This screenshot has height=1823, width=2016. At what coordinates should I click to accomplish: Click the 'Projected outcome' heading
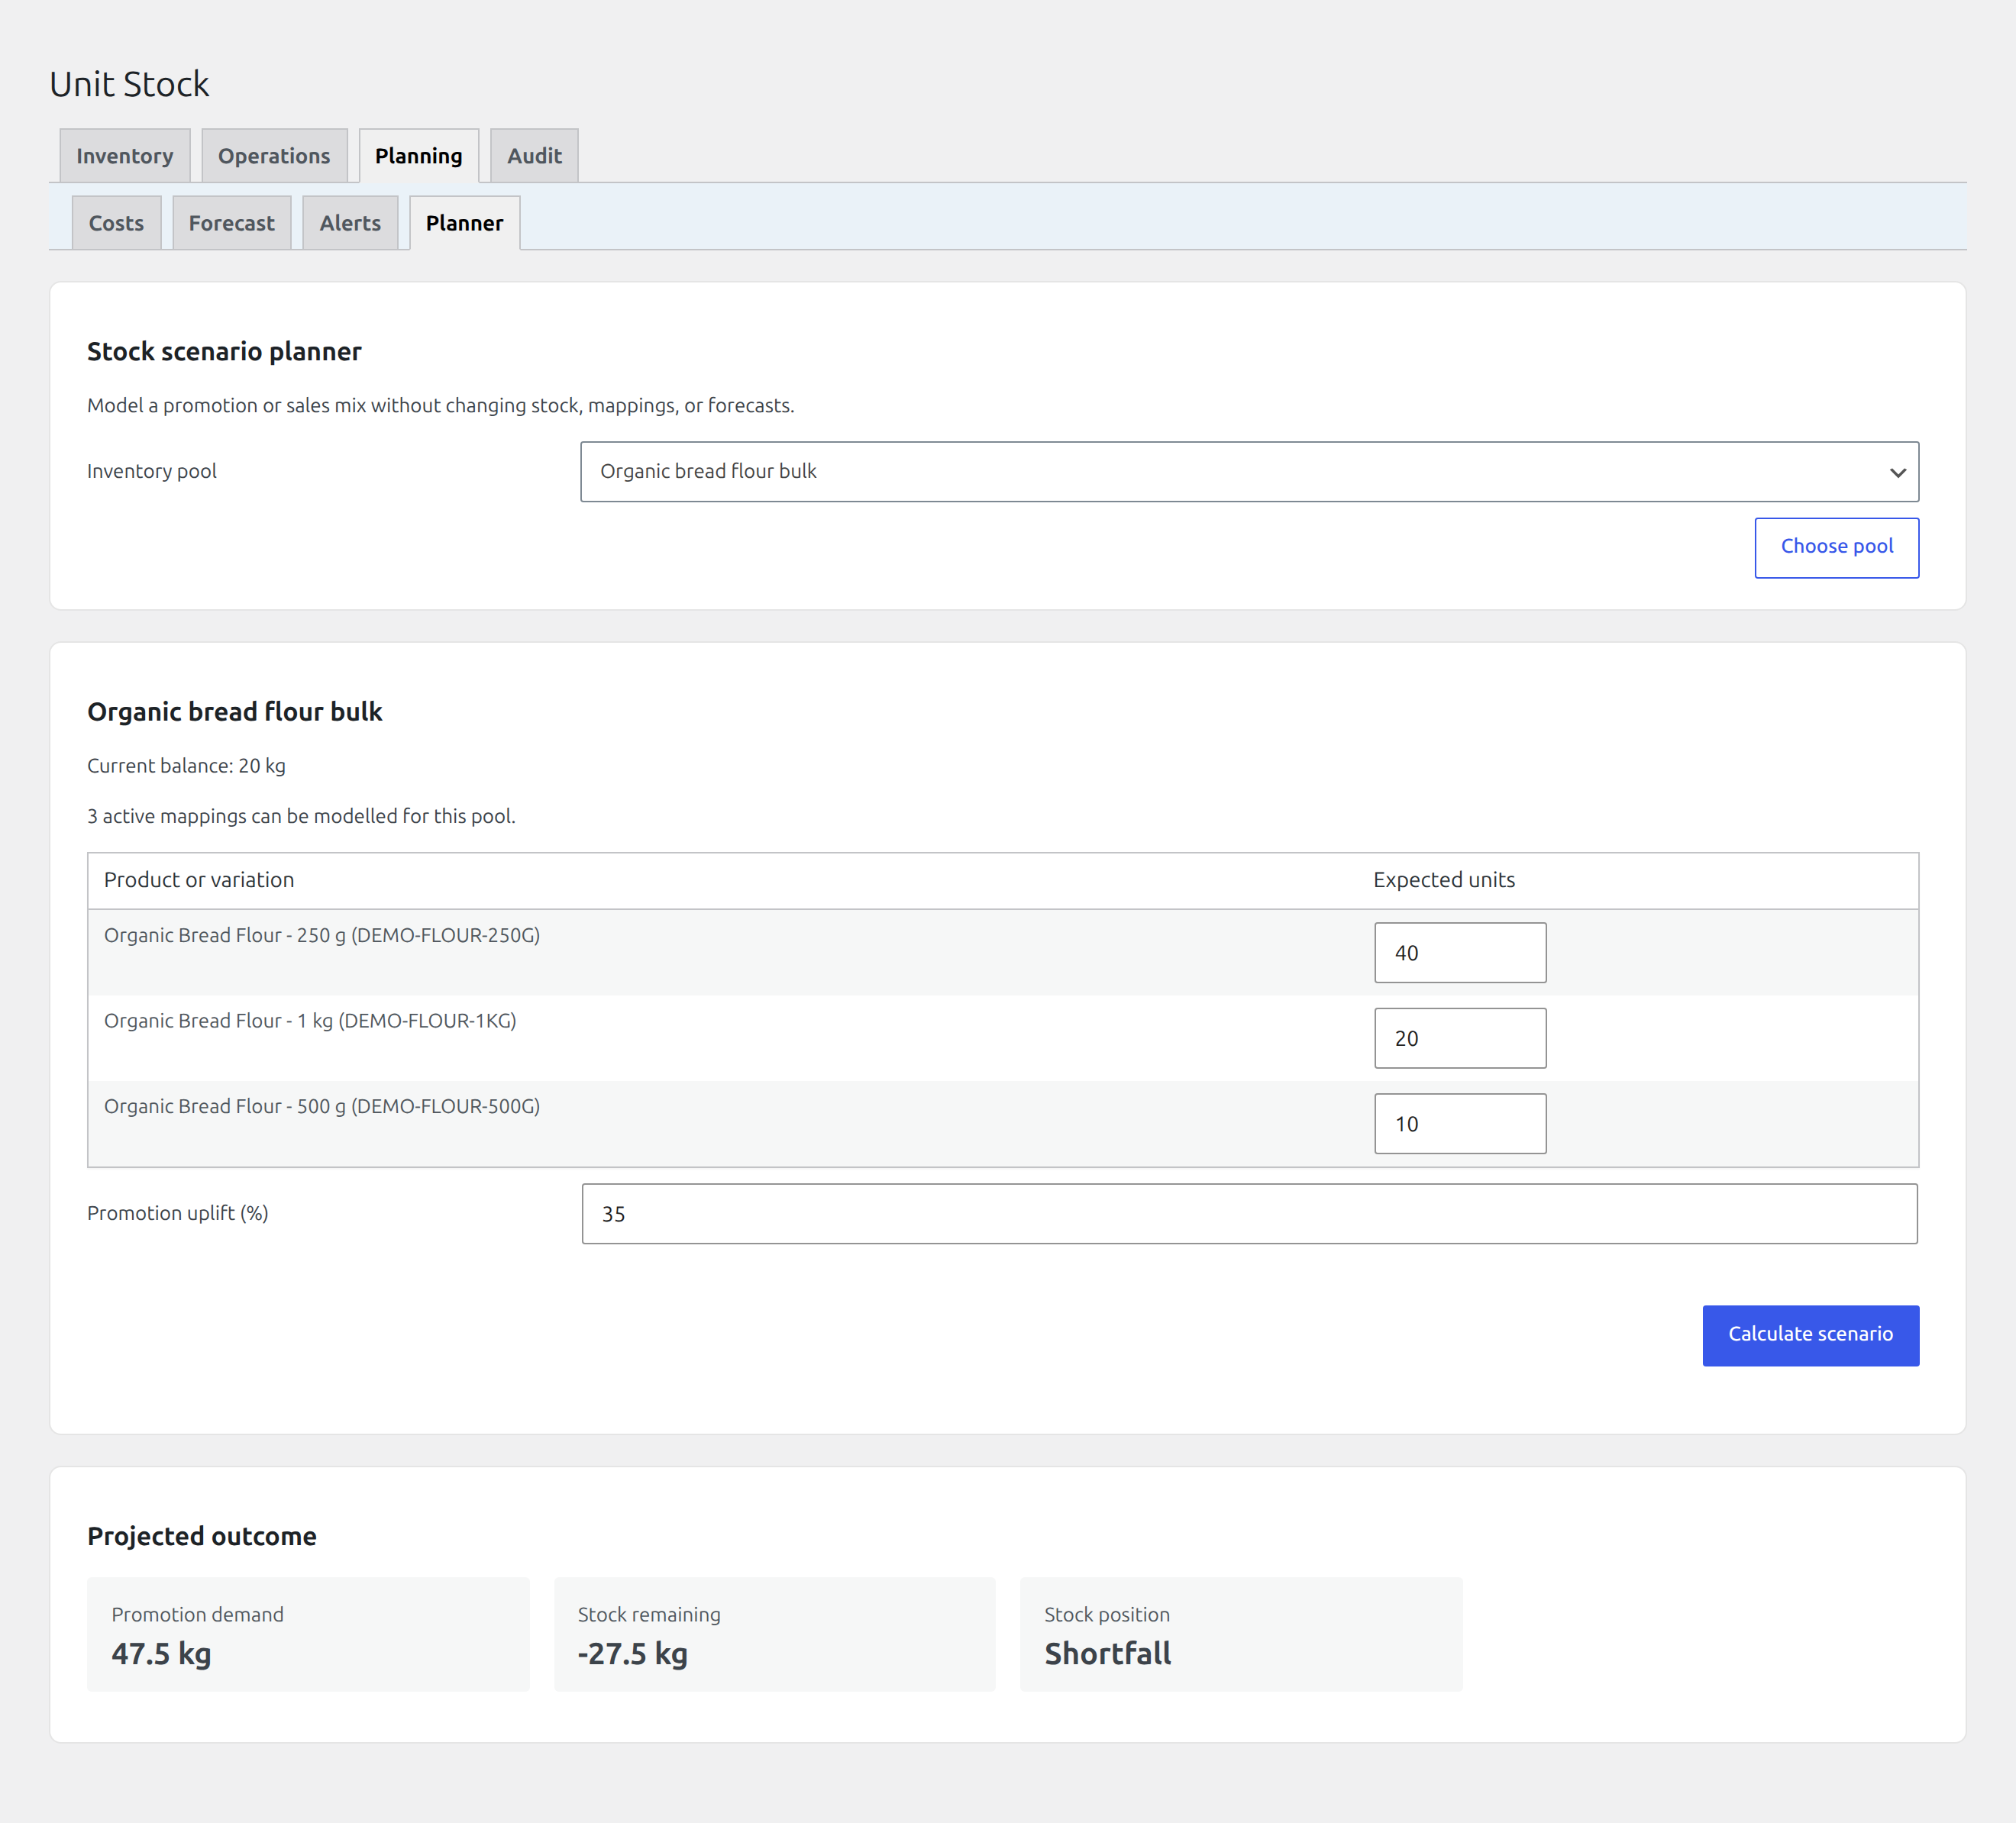(x=202, y=1536)
